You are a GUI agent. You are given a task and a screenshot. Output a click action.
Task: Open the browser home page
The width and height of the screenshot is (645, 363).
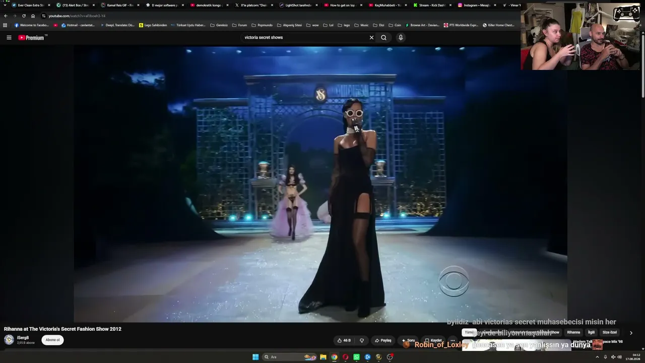tap(33, 16)
